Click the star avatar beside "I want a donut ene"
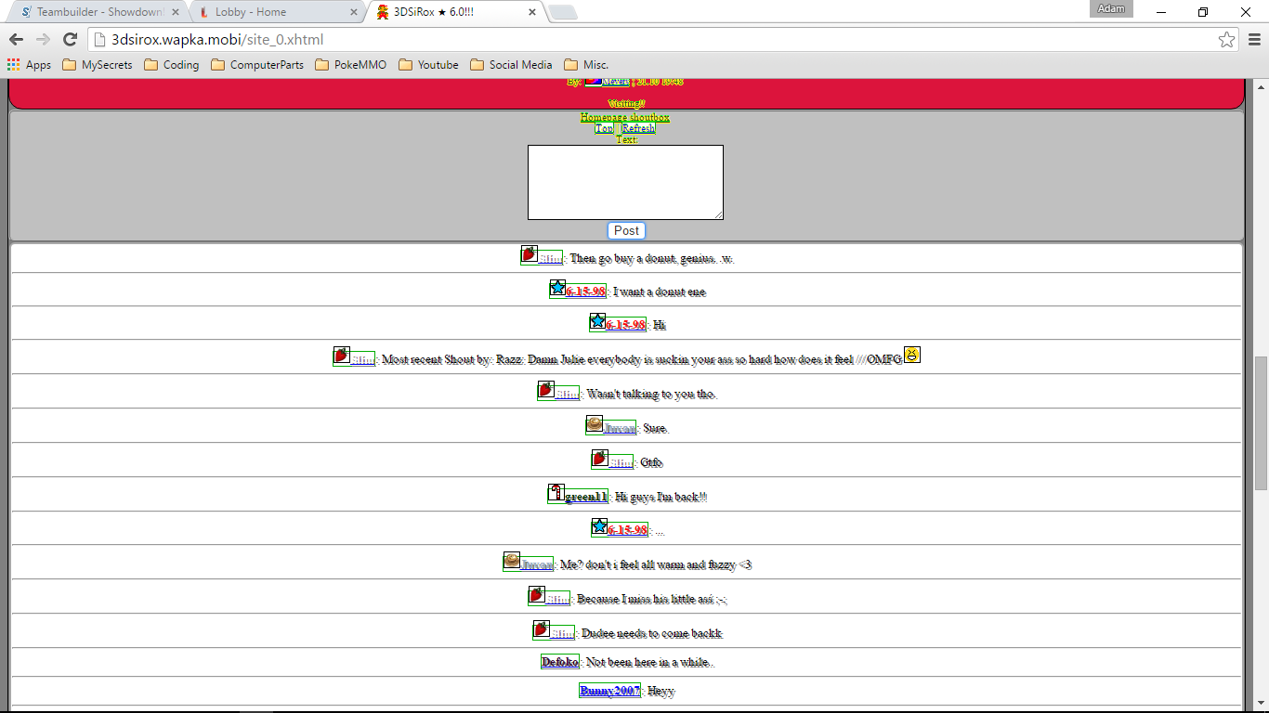 click(x=557, y=288)
